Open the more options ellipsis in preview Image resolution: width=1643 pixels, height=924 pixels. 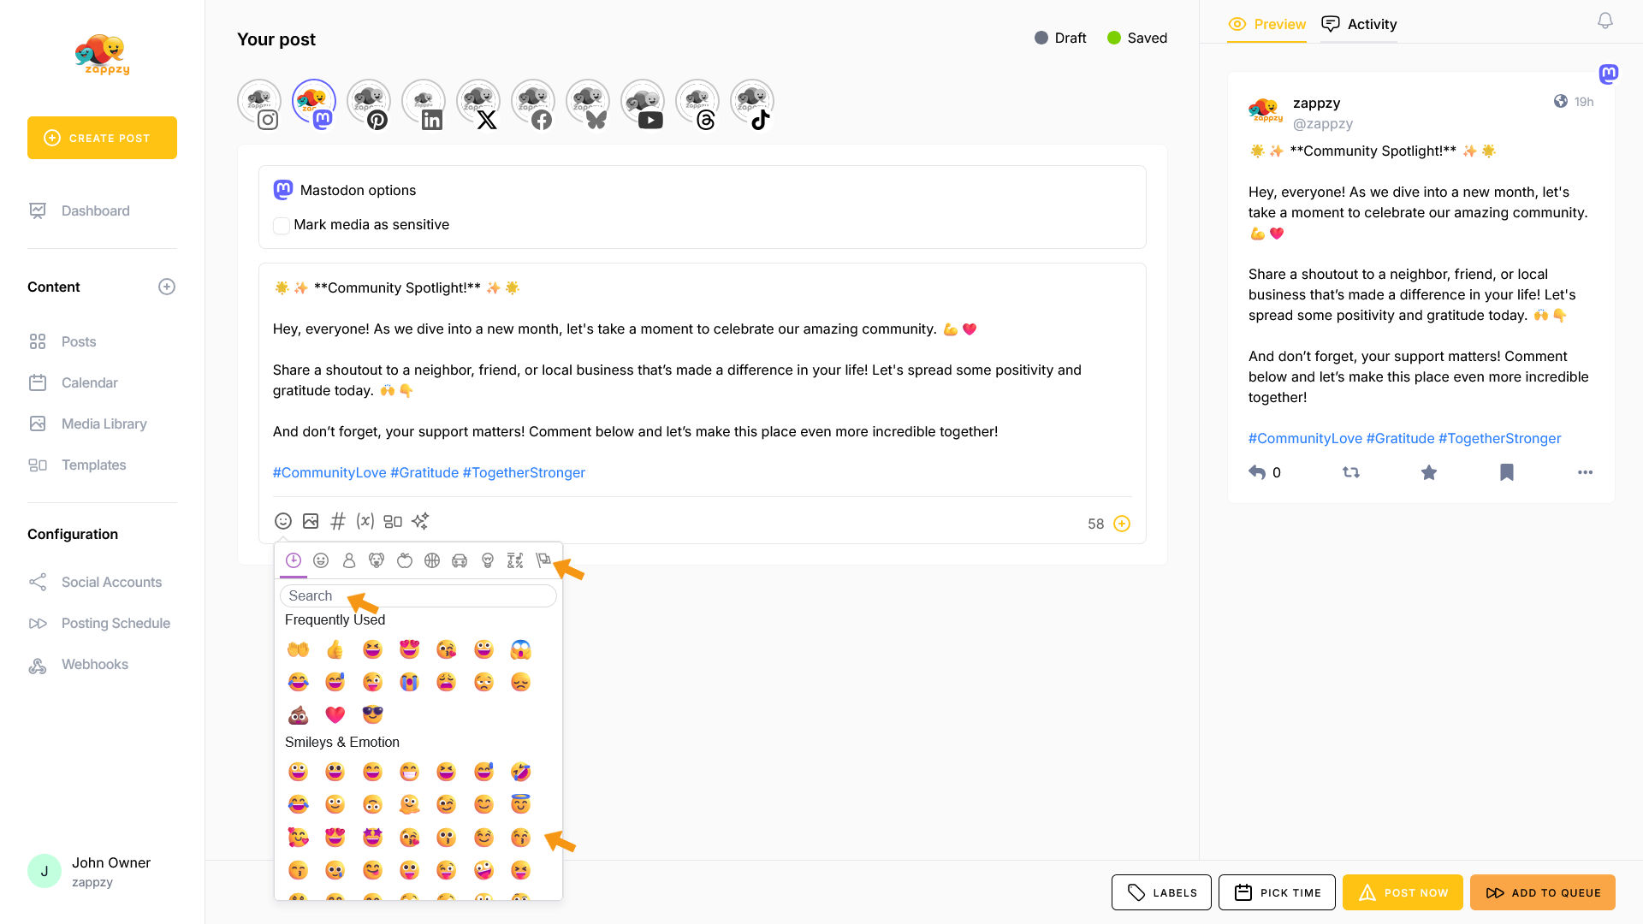tap(1585, 472)
